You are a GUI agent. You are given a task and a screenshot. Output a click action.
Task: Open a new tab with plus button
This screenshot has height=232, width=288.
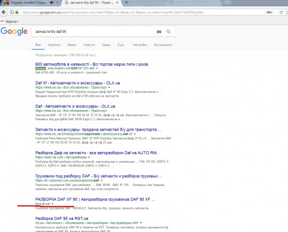(x=126, y=2)
